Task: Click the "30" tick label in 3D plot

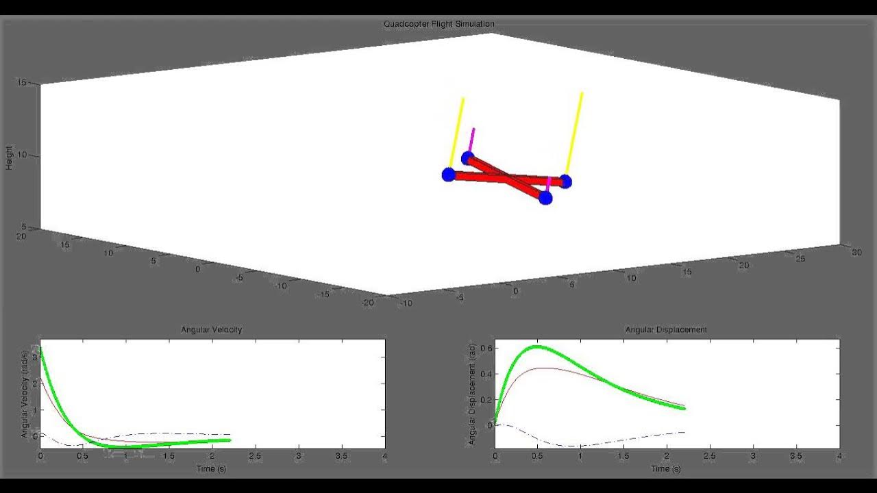Action: 856,252
